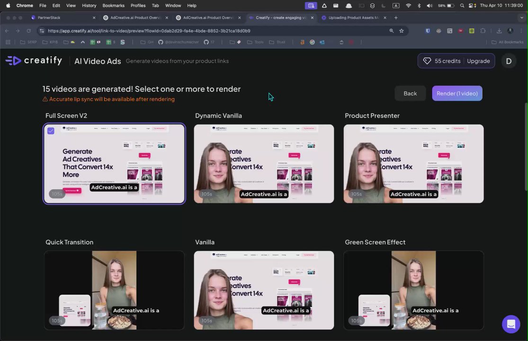Reload the current page

click(28, 31)
